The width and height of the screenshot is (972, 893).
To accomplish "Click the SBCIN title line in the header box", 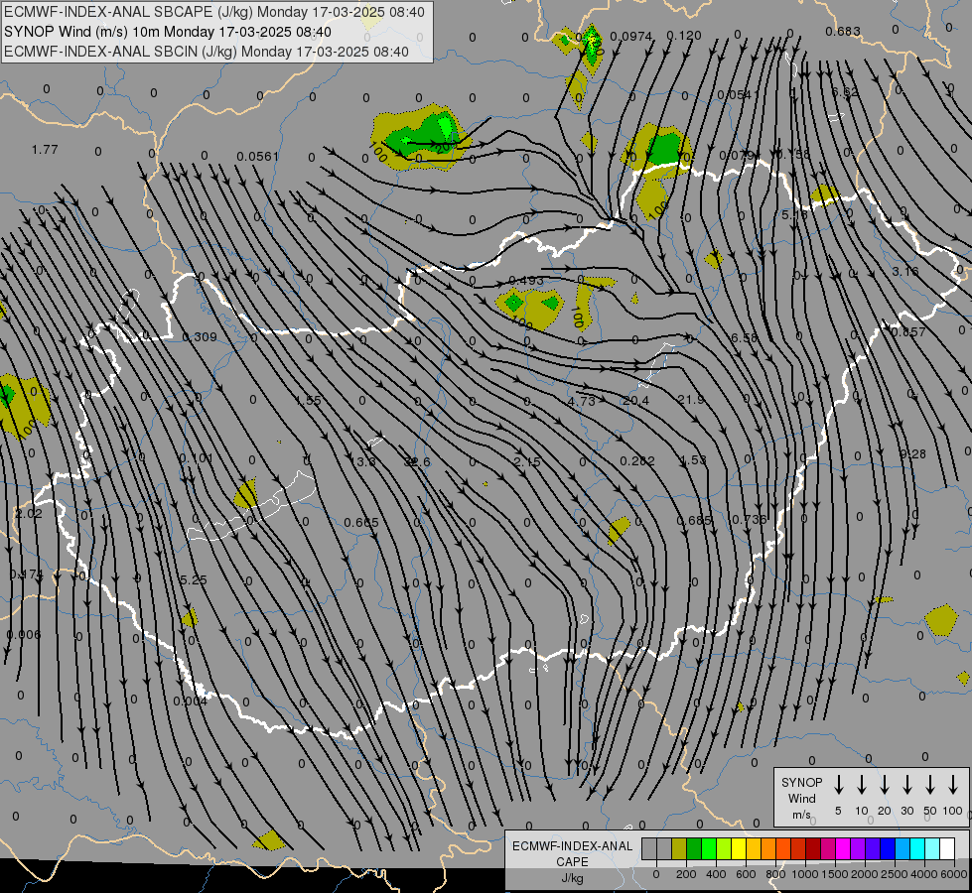I will tap(207, 52).
